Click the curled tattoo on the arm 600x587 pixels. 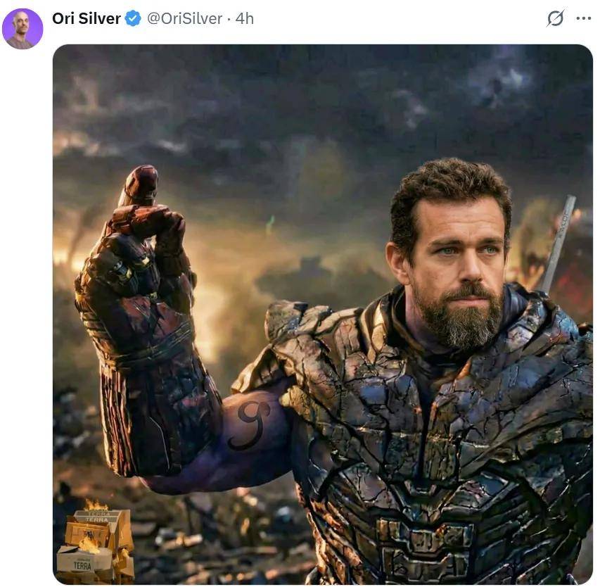tap(251, 422)
